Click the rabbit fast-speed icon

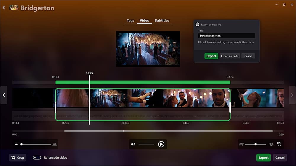click(x=271, y=144)
